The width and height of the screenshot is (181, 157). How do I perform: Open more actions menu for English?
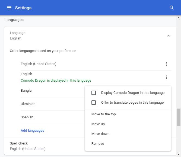[x=166, y=77]
